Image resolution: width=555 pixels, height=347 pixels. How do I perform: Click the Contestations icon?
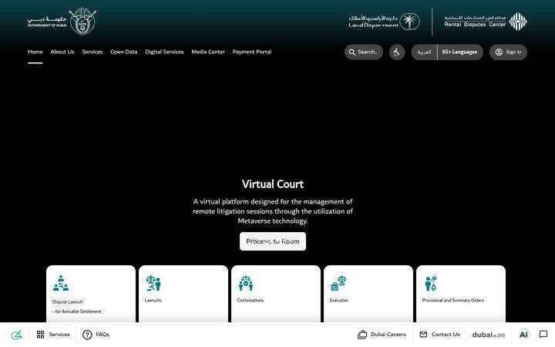246,283
